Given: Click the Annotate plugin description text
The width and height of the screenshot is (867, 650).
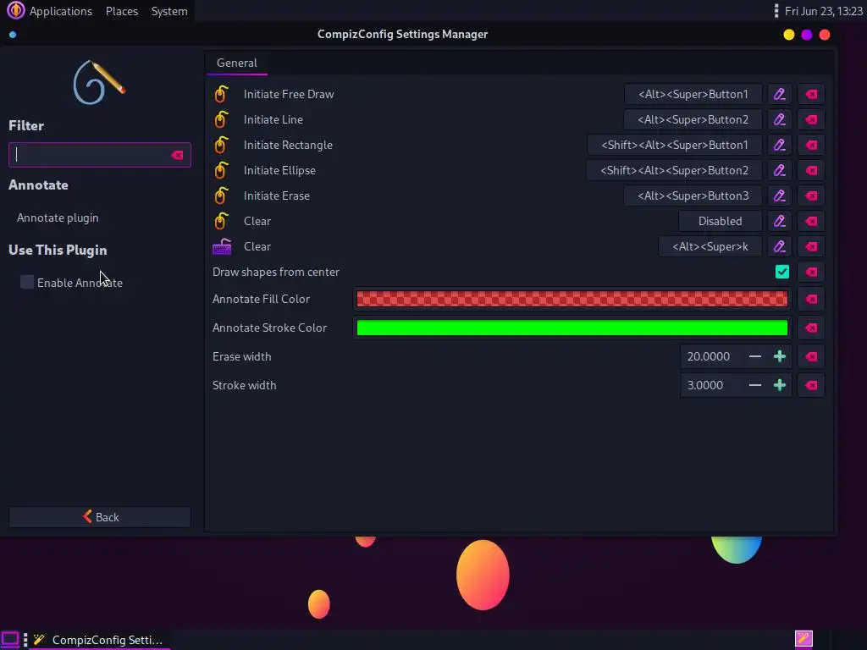Looking at the screenshot, I should tap(58, 218).
